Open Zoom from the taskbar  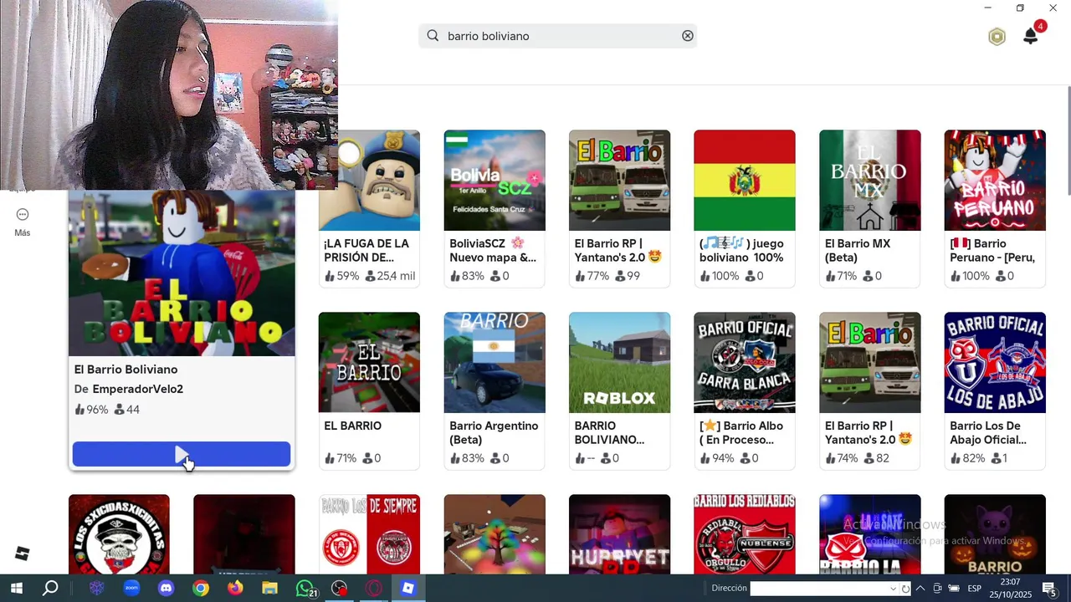131,588
